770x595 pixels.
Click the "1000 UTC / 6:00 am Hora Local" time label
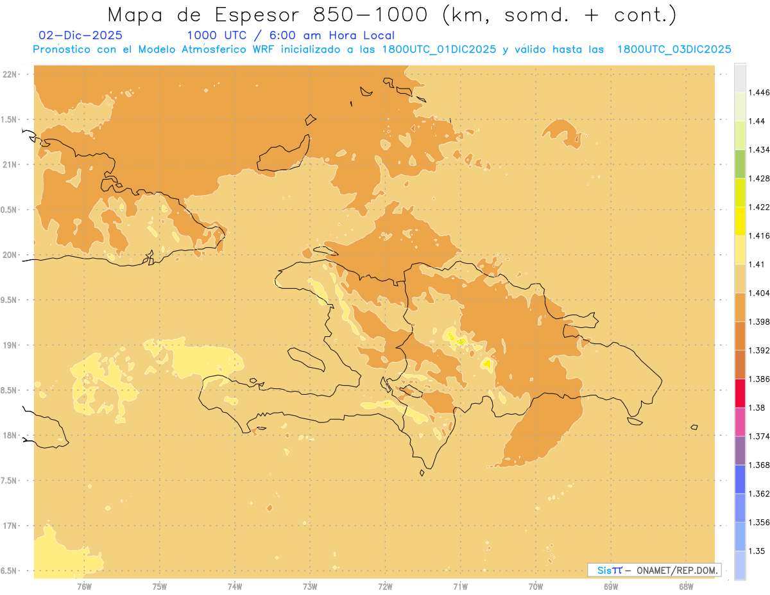(x=291, y=35)
